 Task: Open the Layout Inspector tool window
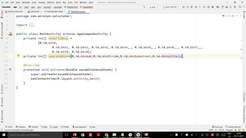click(233, 127)
